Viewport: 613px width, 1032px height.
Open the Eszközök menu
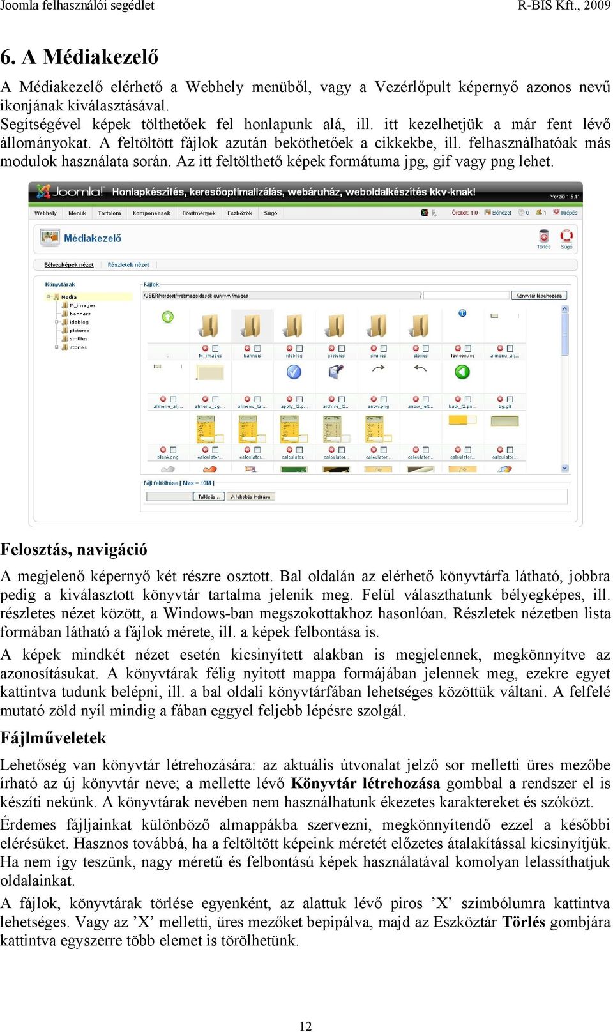pyautogui.click(x=239, y=213)
